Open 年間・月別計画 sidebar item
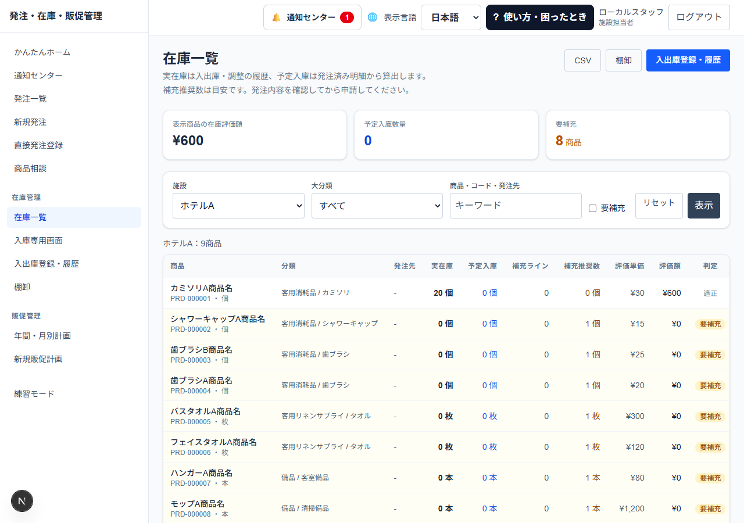744x523 pixels. point(74,336)
